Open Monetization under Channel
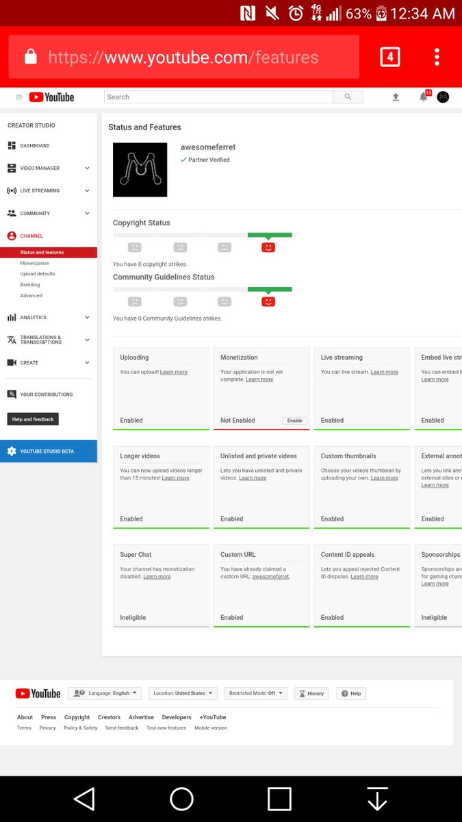Screen dimensions: 462x822 (35, 263)
